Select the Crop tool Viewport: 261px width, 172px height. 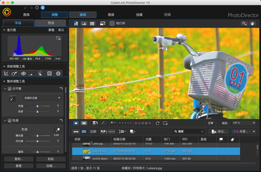[x=6, y=73]
